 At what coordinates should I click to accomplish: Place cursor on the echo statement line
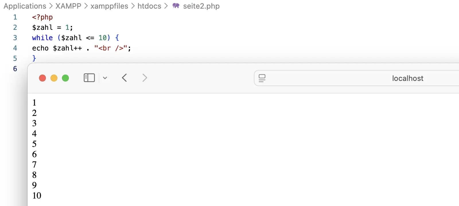tap(81, 48)
